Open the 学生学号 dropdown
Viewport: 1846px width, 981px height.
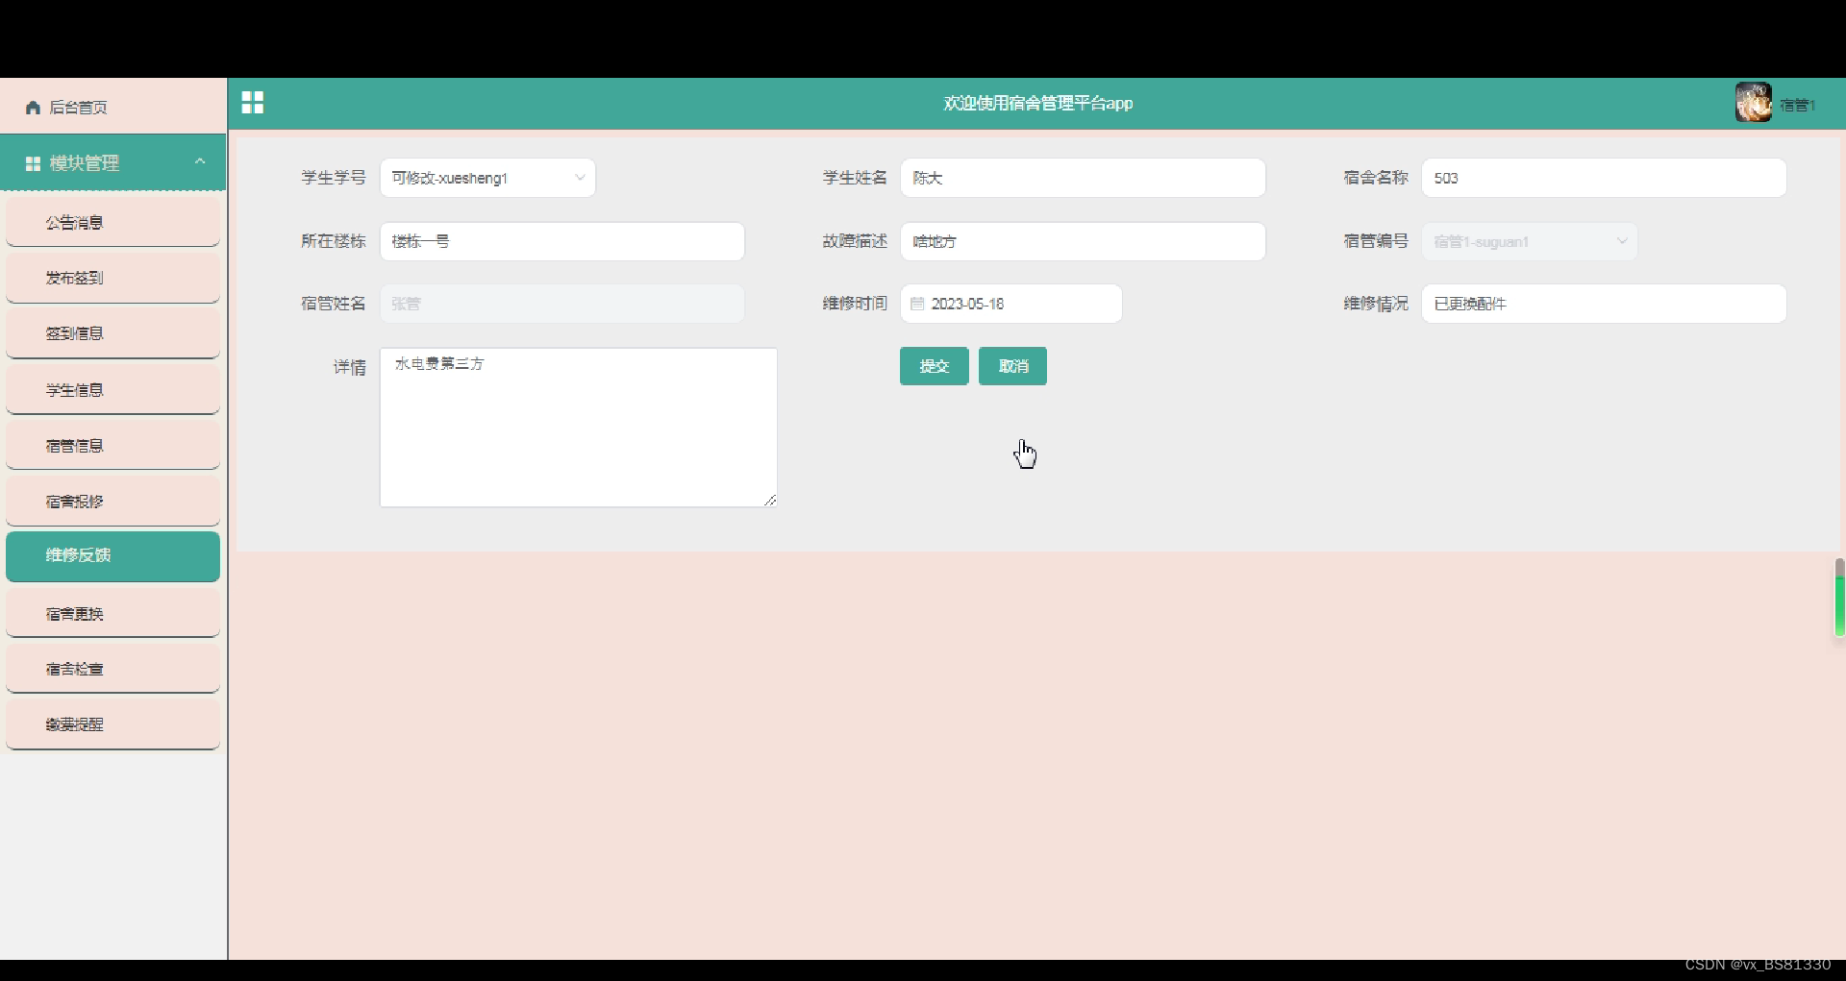[487, 178]
